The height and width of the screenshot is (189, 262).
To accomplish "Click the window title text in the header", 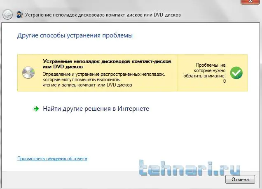I will click(x=103, y=15).
